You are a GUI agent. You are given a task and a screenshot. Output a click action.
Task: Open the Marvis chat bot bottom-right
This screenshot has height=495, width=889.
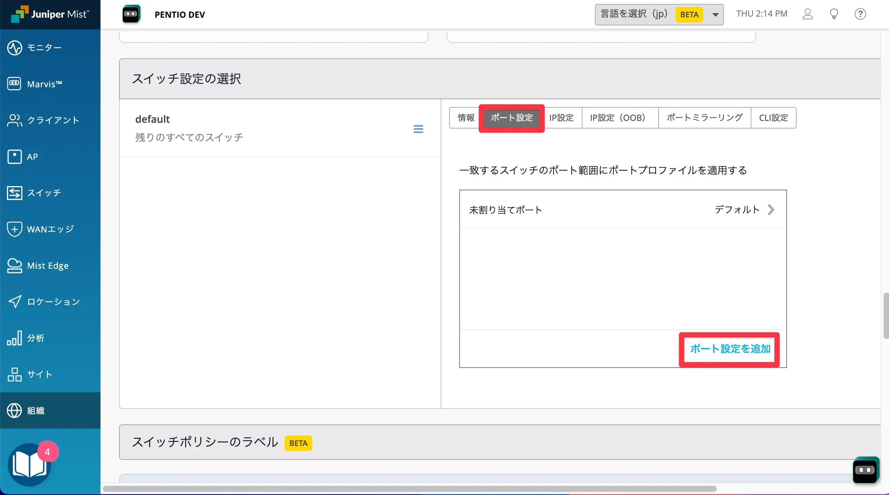[865, 470]
